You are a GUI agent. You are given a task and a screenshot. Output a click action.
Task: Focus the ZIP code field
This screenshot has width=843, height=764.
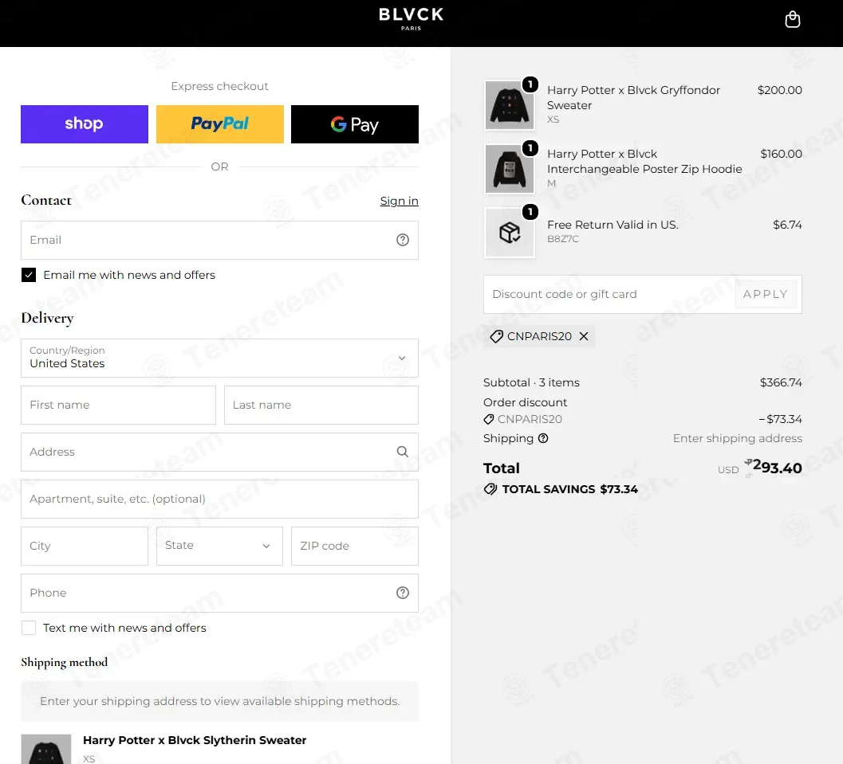coord(355,546)
